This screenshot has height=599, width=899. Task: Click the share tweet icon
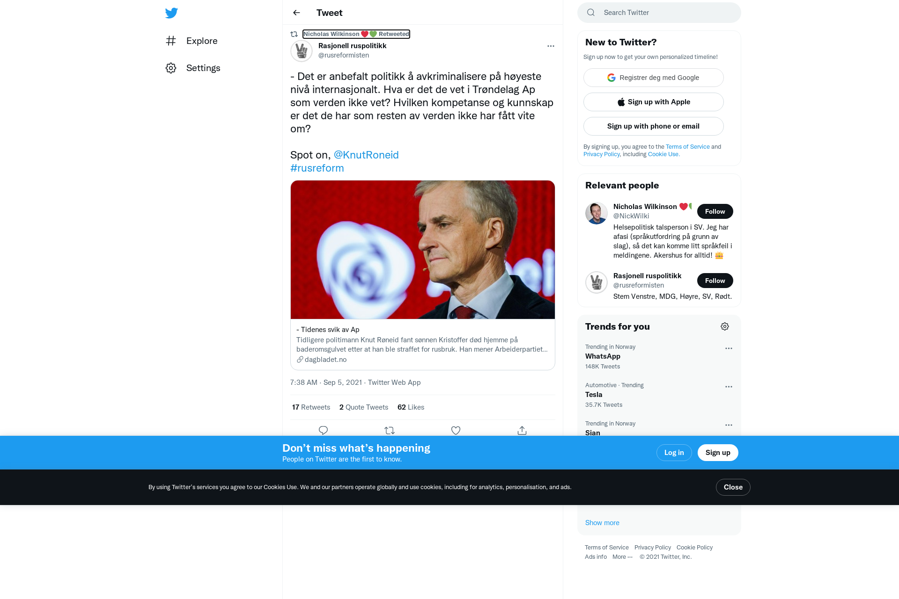[522, 430]
